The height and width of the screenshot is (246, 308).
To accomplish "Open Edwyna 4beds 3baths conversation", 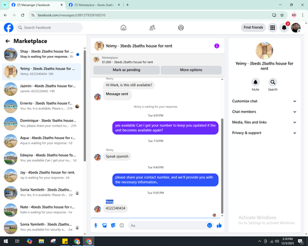I will (x=42, y=158).
